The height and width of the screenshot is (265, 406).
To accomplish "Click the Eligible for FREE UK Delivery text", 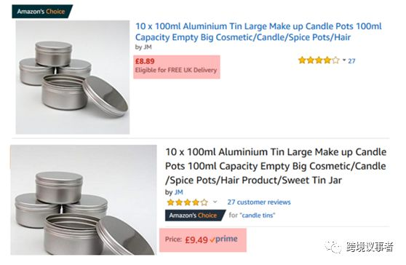I will (x=176, y=70).
